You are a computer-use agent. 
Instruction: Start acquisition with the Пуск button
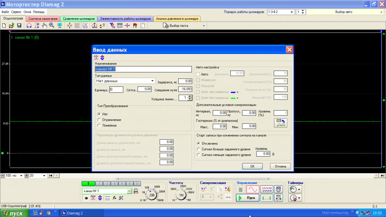click(x=248, y=198)
